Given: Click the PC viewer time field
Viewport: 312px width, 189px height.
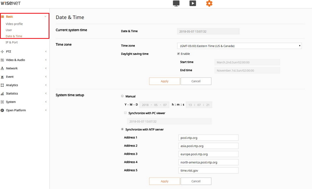Looking at the screenshot, I should pyautogui.click(x=169, y=122).
